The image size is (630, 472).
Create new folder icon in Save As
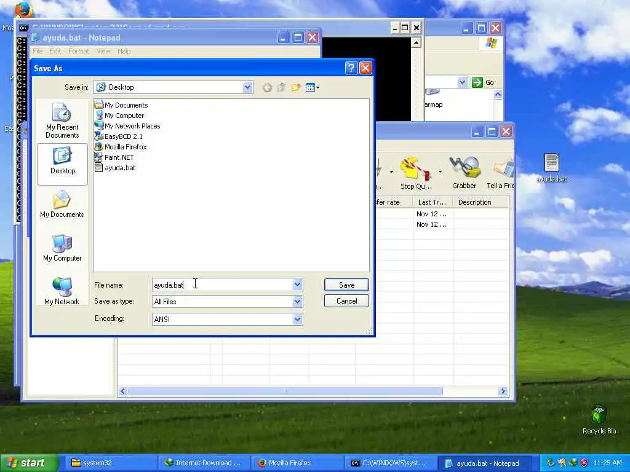coord(296,87)
